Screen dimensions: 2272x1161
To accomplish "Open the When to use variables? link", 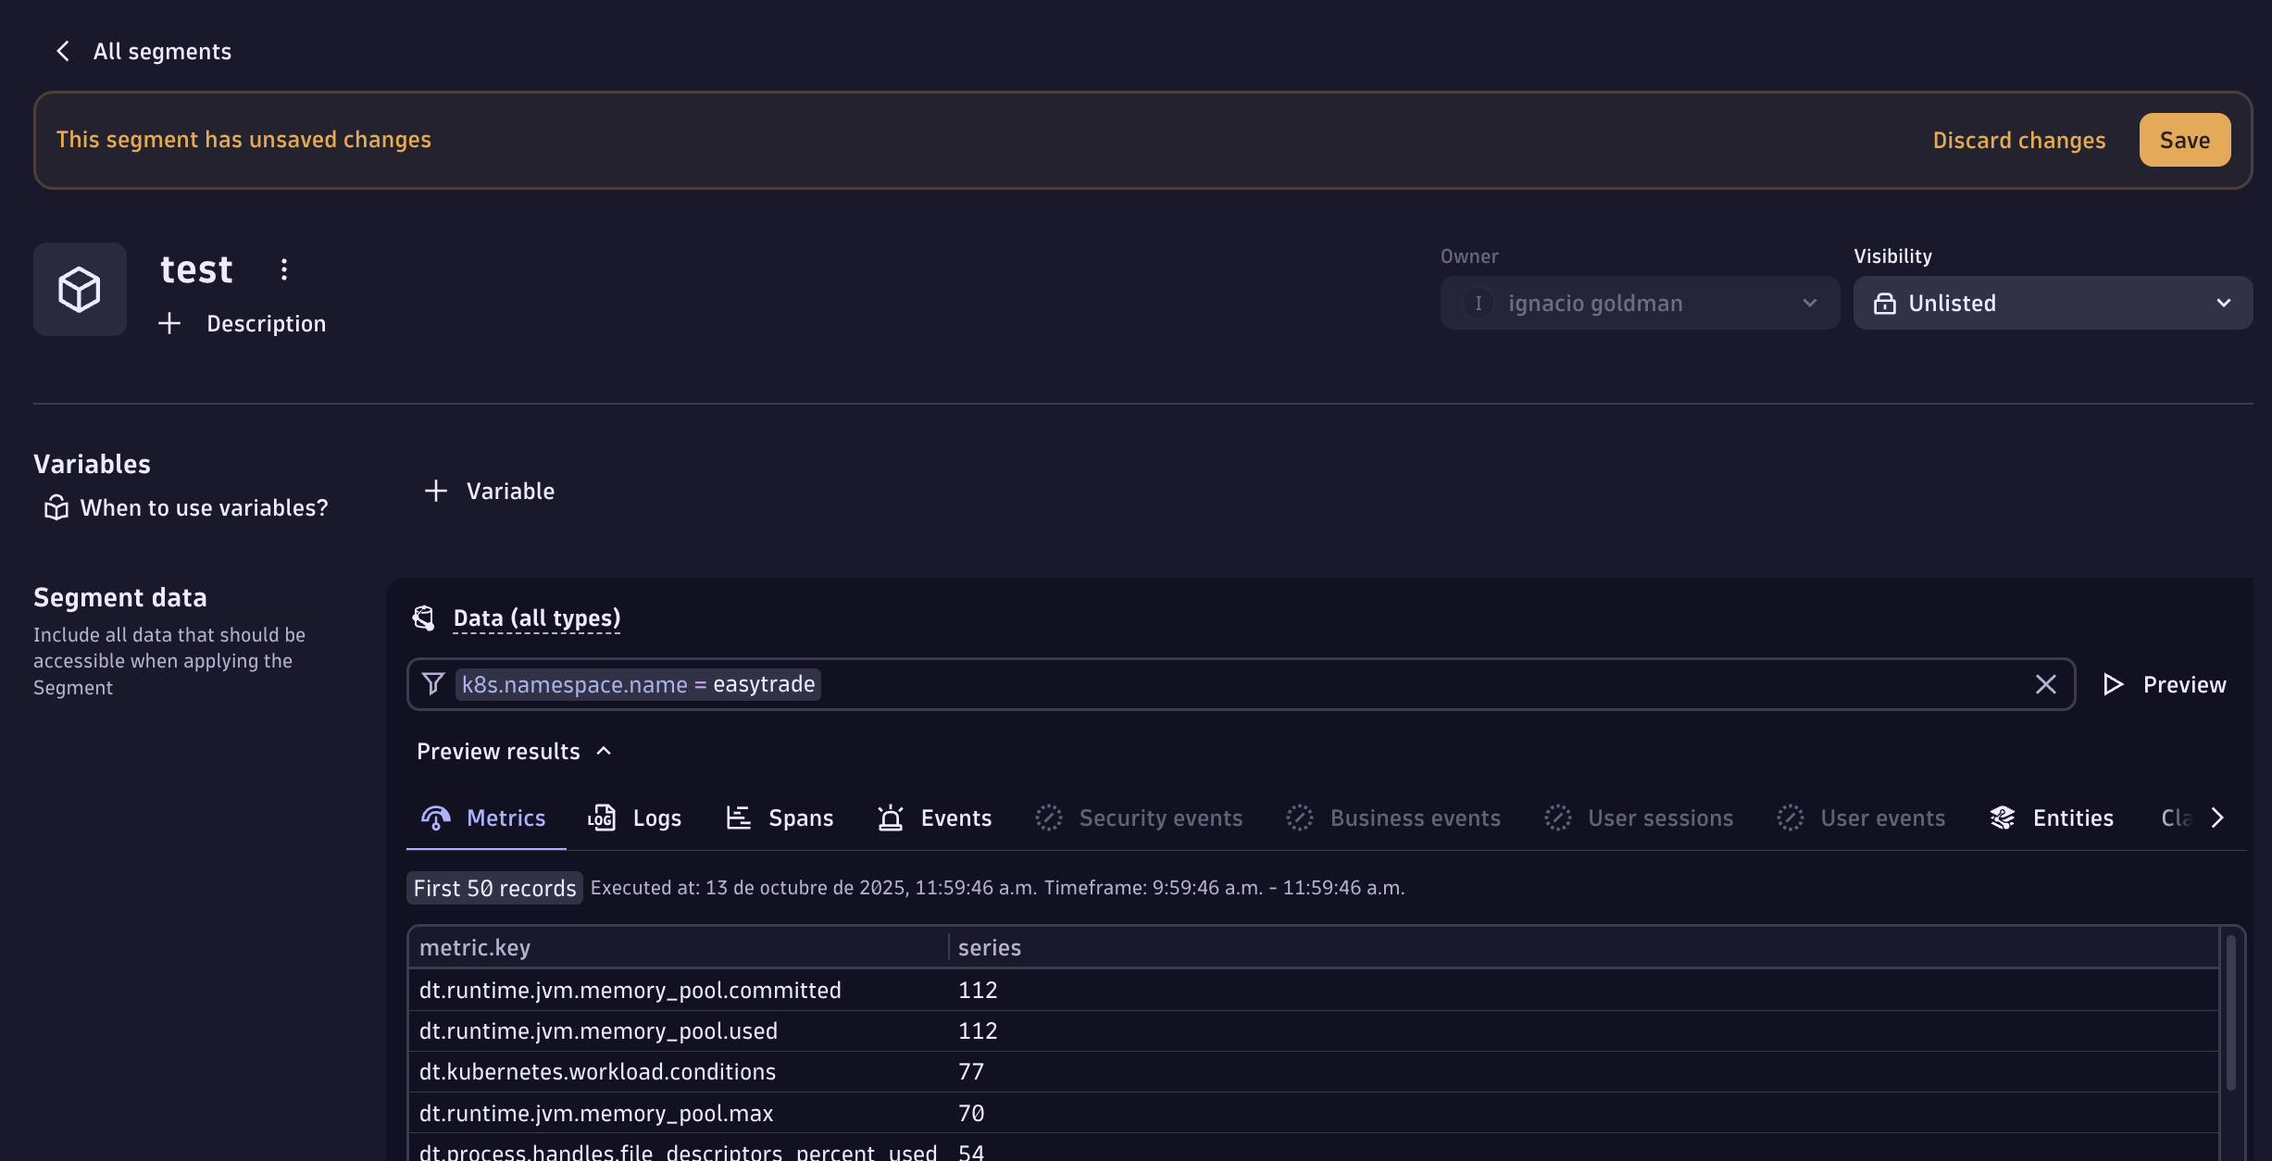I will 204,507.
